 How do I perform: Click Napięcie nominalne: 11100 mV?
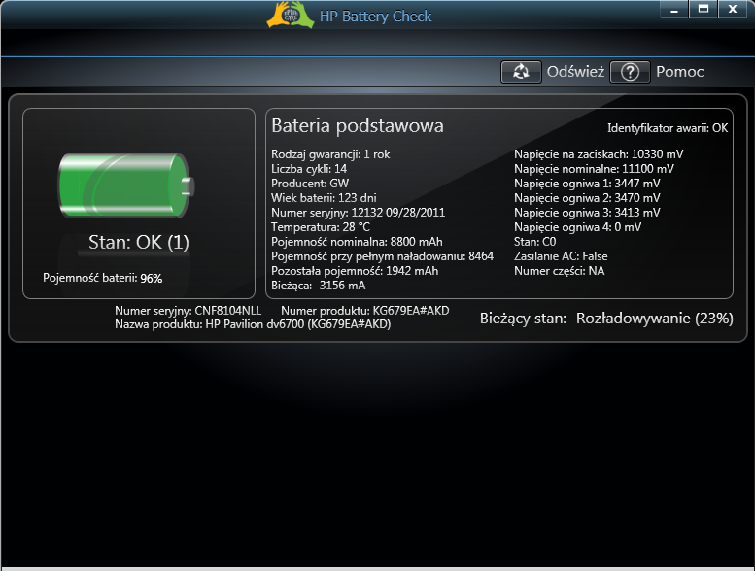tap(594, 169)
